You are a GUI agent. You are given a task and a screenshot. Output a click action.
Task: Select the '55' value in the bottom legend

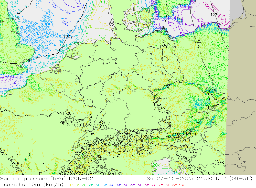tap(133, 185)
